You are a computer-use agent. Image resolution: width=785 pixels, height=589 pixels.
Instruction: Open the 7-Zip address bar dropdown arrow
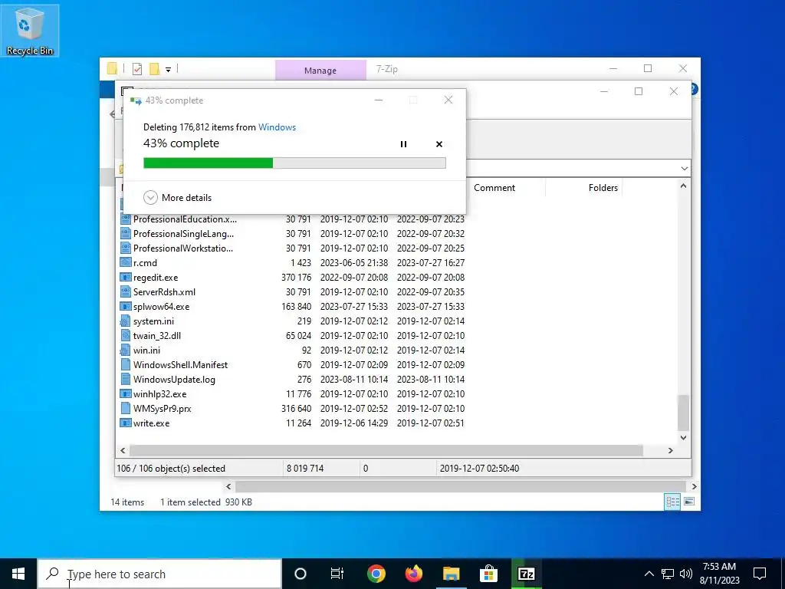(685, 168)
